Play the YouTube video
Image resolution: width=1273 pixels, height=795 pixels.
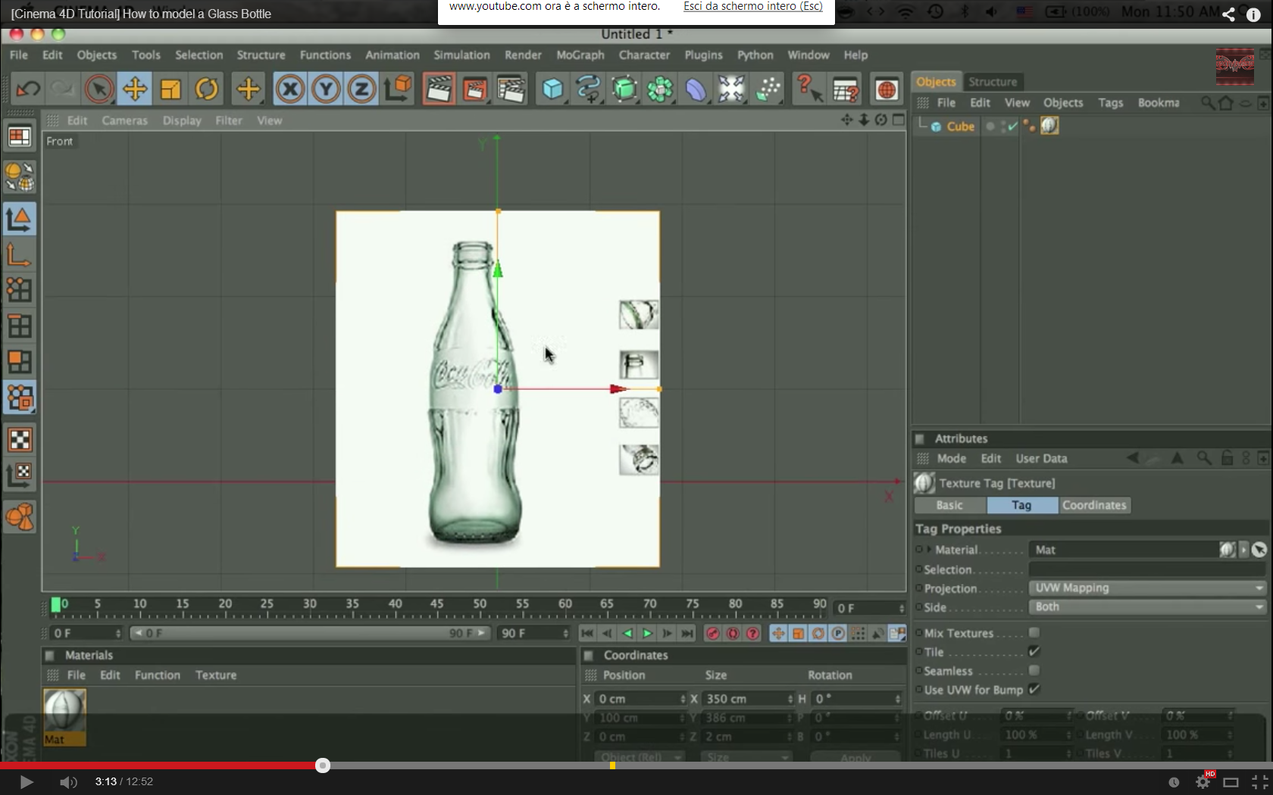[x=26, y=781]
